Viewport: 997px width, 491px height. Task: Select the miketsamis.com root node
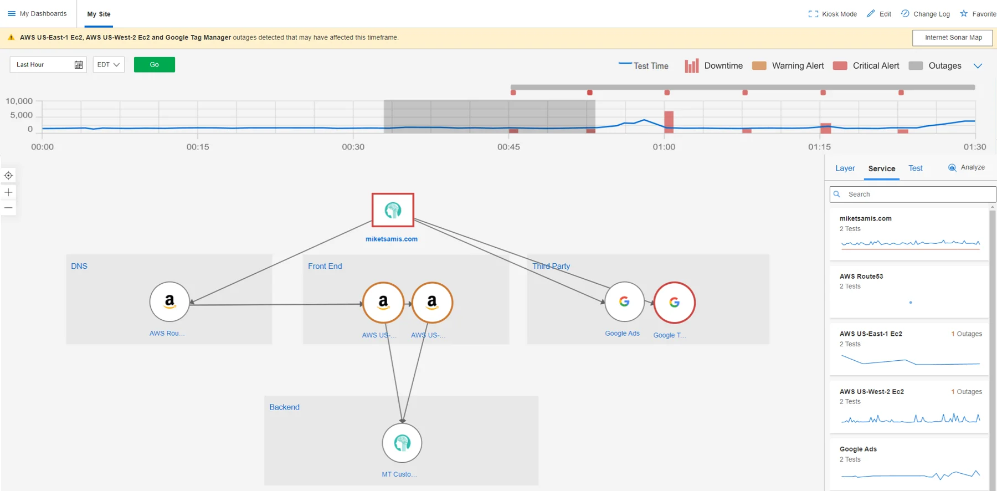tap(393, 210)
